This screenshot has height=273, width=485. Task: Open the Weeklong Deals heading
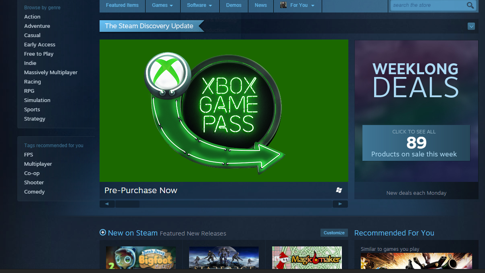tap(416, 80)
